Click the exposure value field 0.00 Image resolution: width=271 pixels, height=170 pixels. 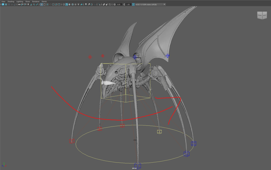119,4
